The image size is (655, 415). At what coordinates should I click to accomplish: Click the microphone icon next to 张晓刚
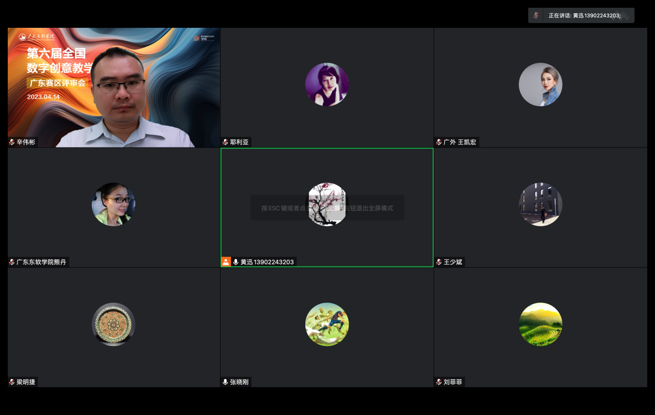click(x=225, y=382)
